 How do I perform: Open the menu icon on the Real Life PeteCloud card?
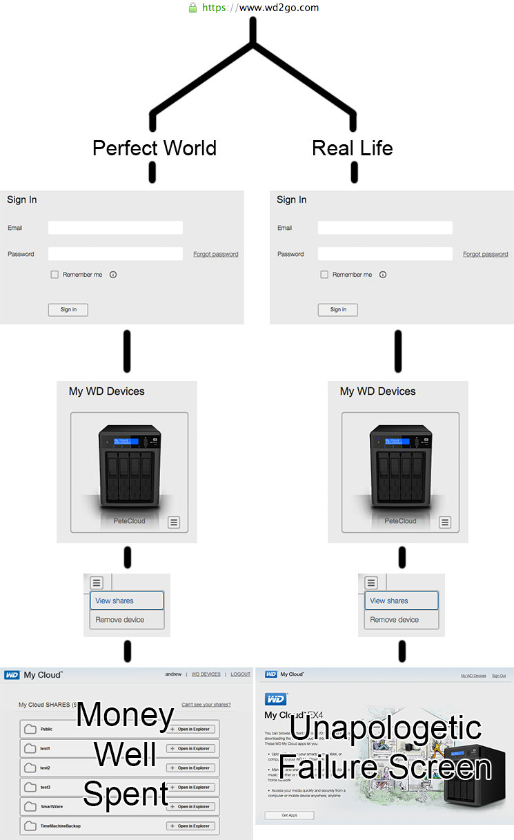[x=445, y=522]
